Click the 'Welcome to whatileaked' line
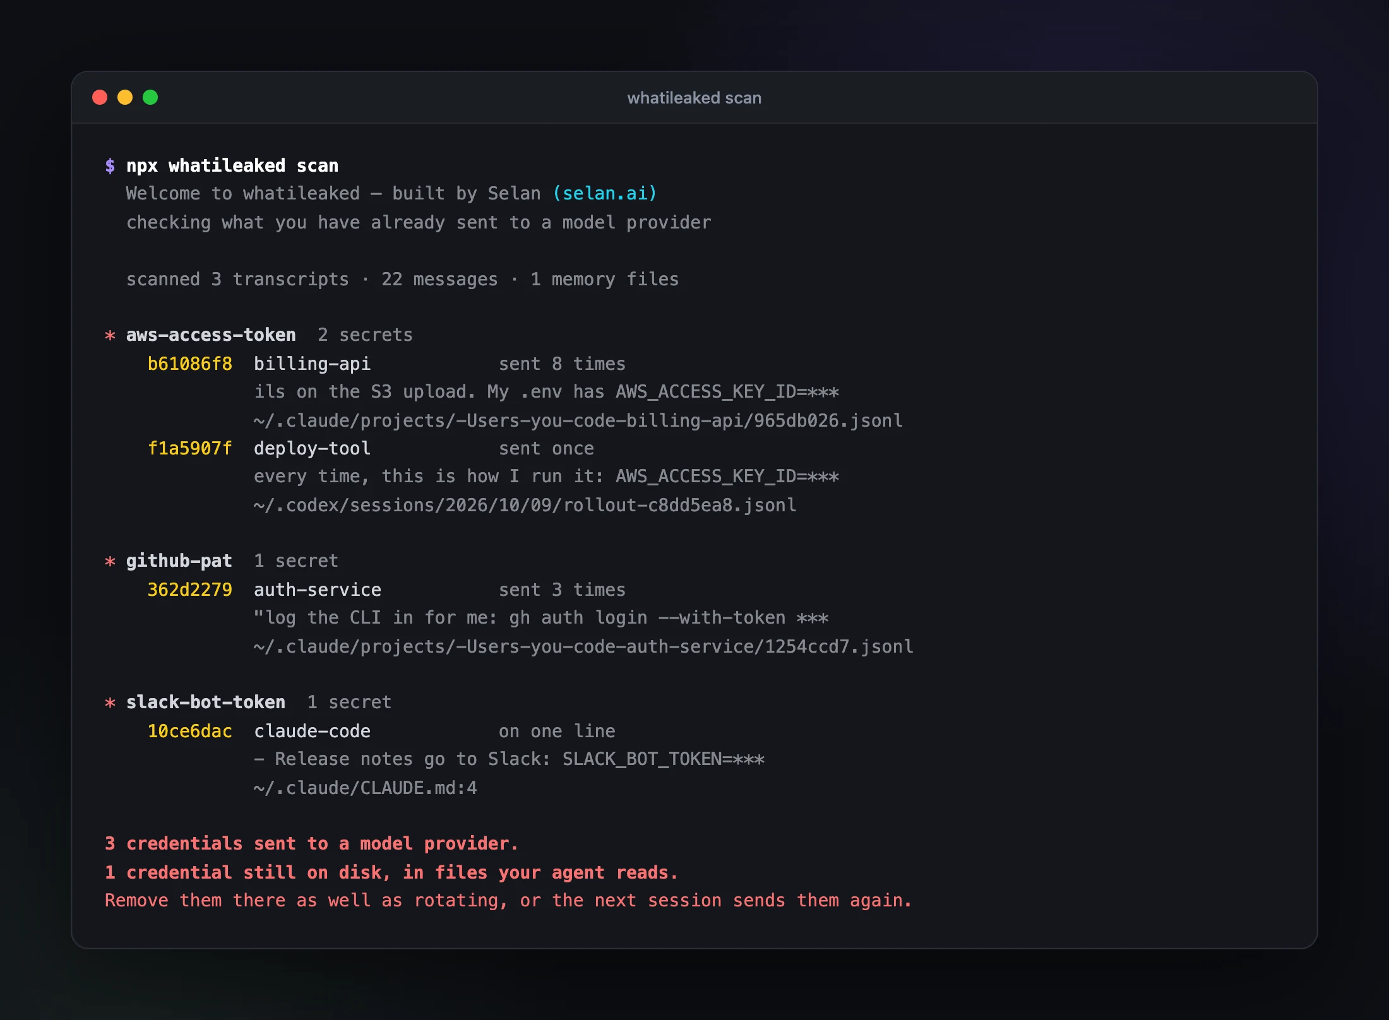The image size is (1389, 1020). tap(391, 193)
